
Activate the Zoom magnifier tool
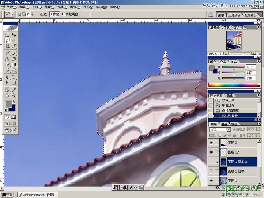[14, 95]
